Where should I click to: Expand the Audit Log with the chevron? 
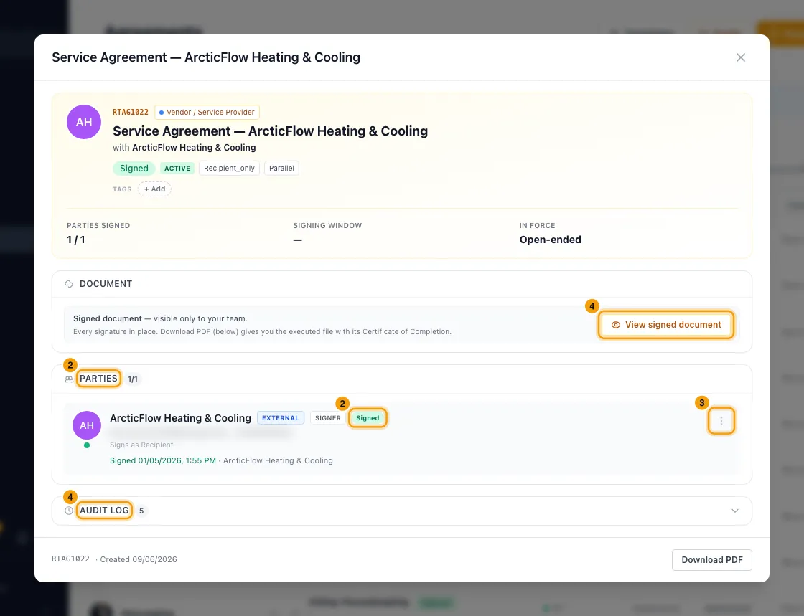735,511
